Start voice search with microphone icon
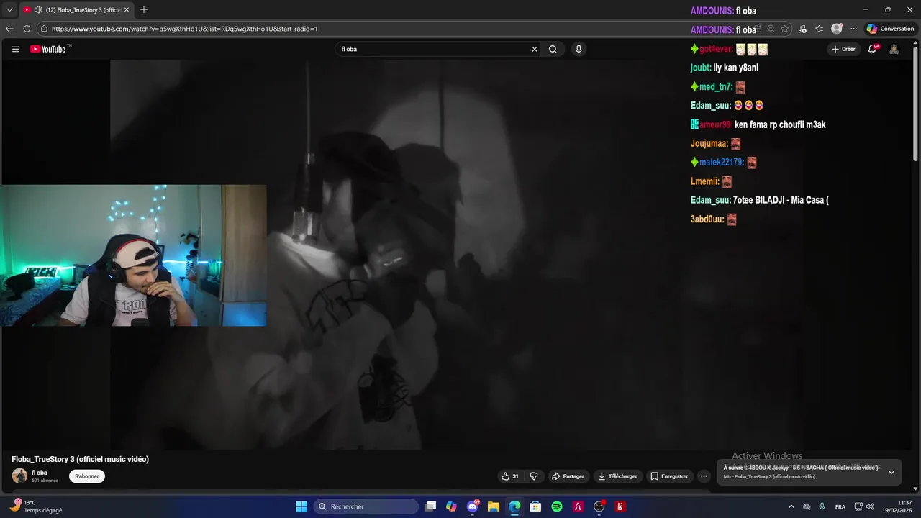Viewport: 921px width, 518px height. pyautogui.click(x=579, y=49)
